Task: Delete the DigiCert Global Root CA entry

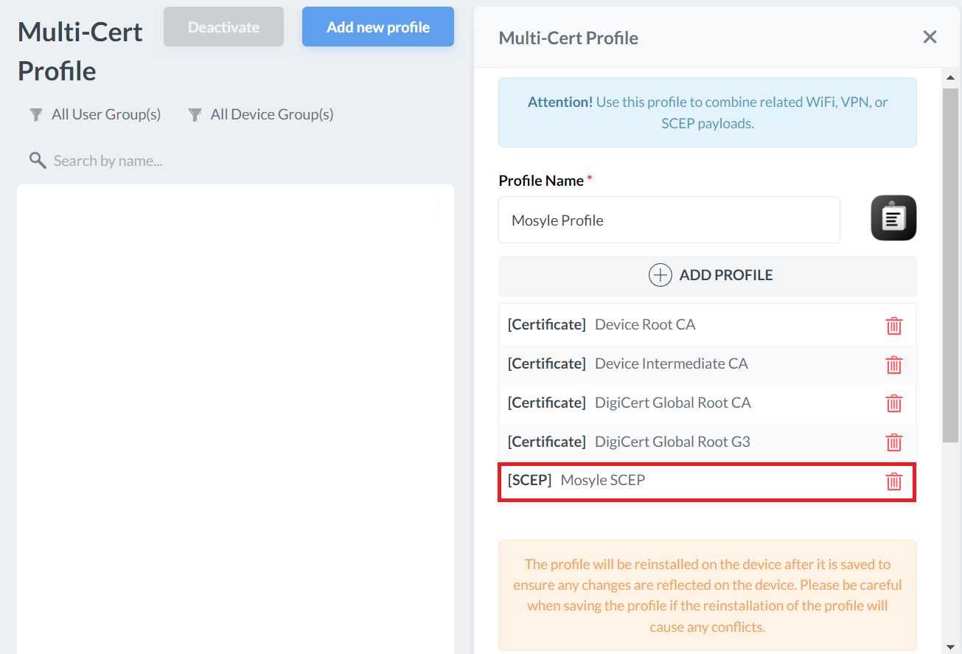Action: click(893, 403)
